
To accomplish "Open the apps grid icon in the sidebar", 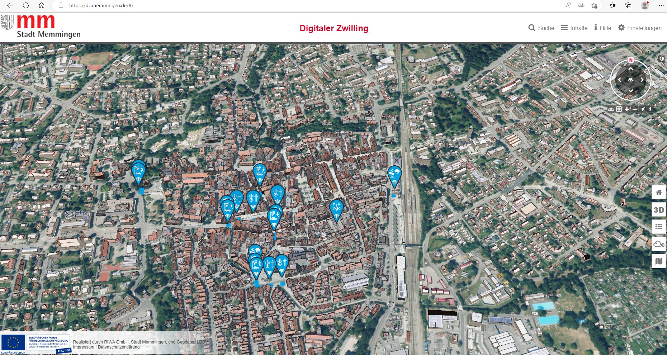I will pos(659,227).
